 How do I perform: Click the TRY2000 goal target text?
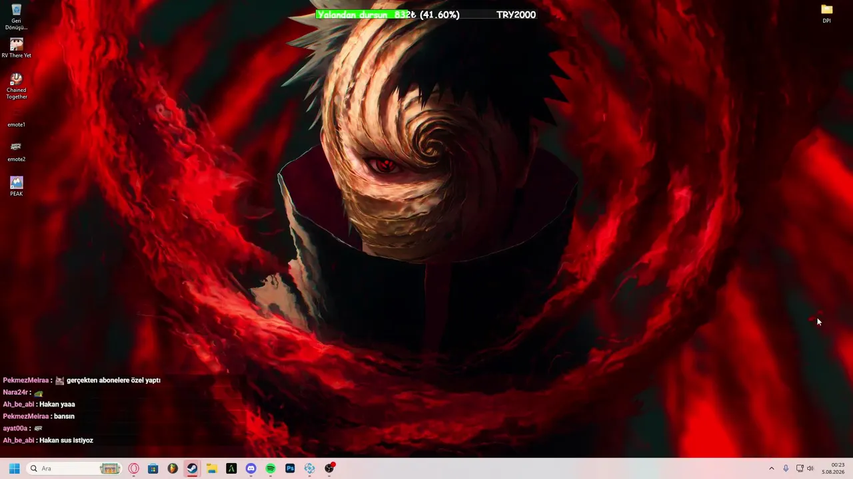coord(516,15)
